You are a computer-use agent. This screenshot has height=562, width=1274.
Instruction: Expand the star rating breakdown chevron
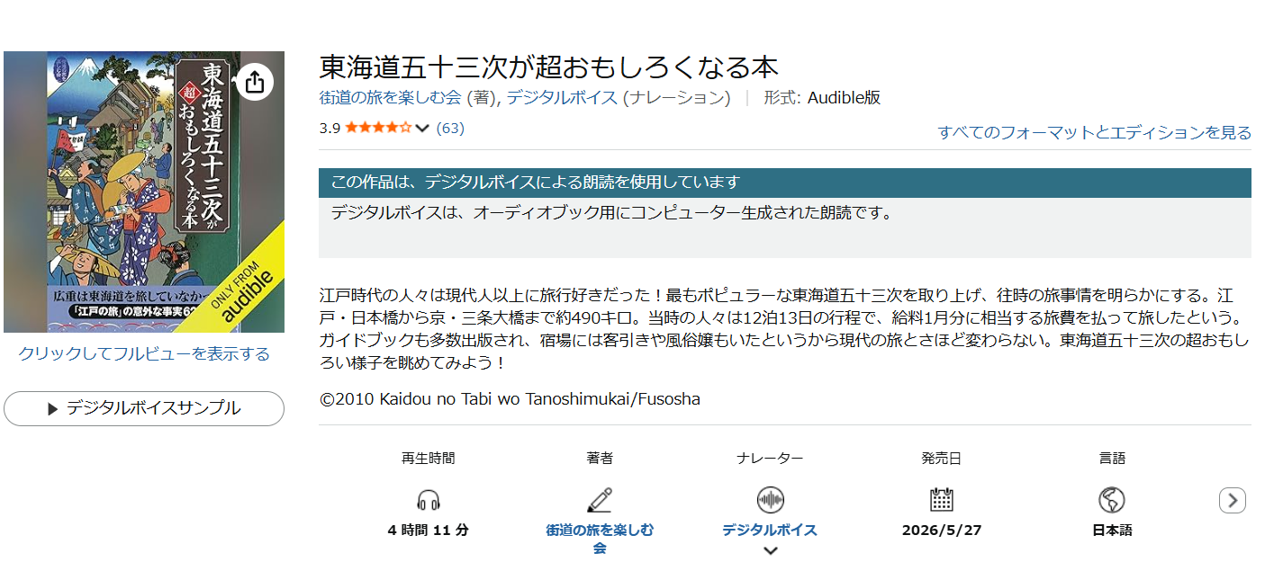(x=422, y=128)
